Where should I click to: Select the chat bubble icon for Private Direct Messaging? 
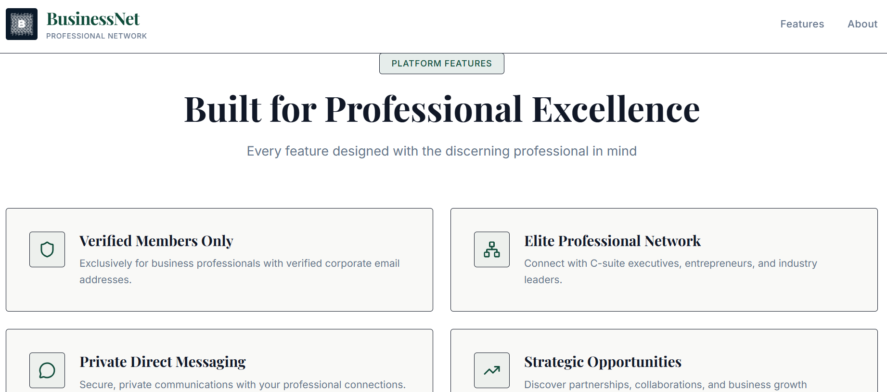click(47, 370)
